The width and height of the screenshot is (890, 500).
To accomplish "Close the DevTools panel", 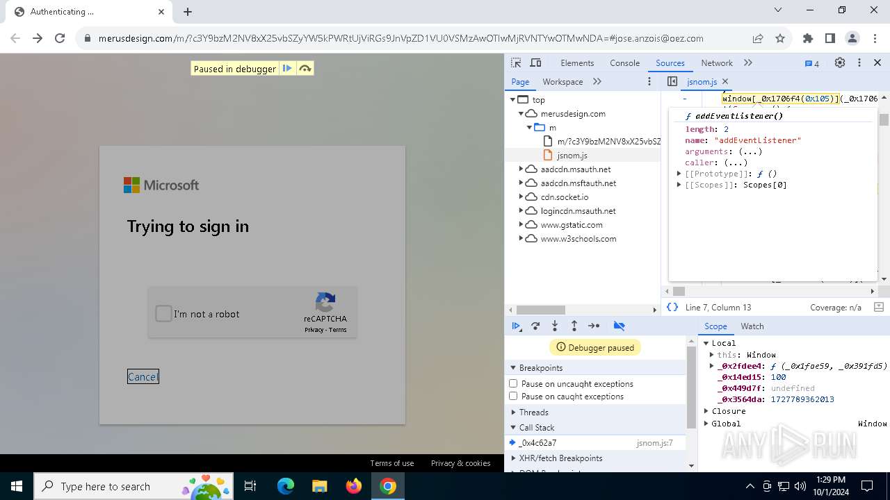I will 877,62.
